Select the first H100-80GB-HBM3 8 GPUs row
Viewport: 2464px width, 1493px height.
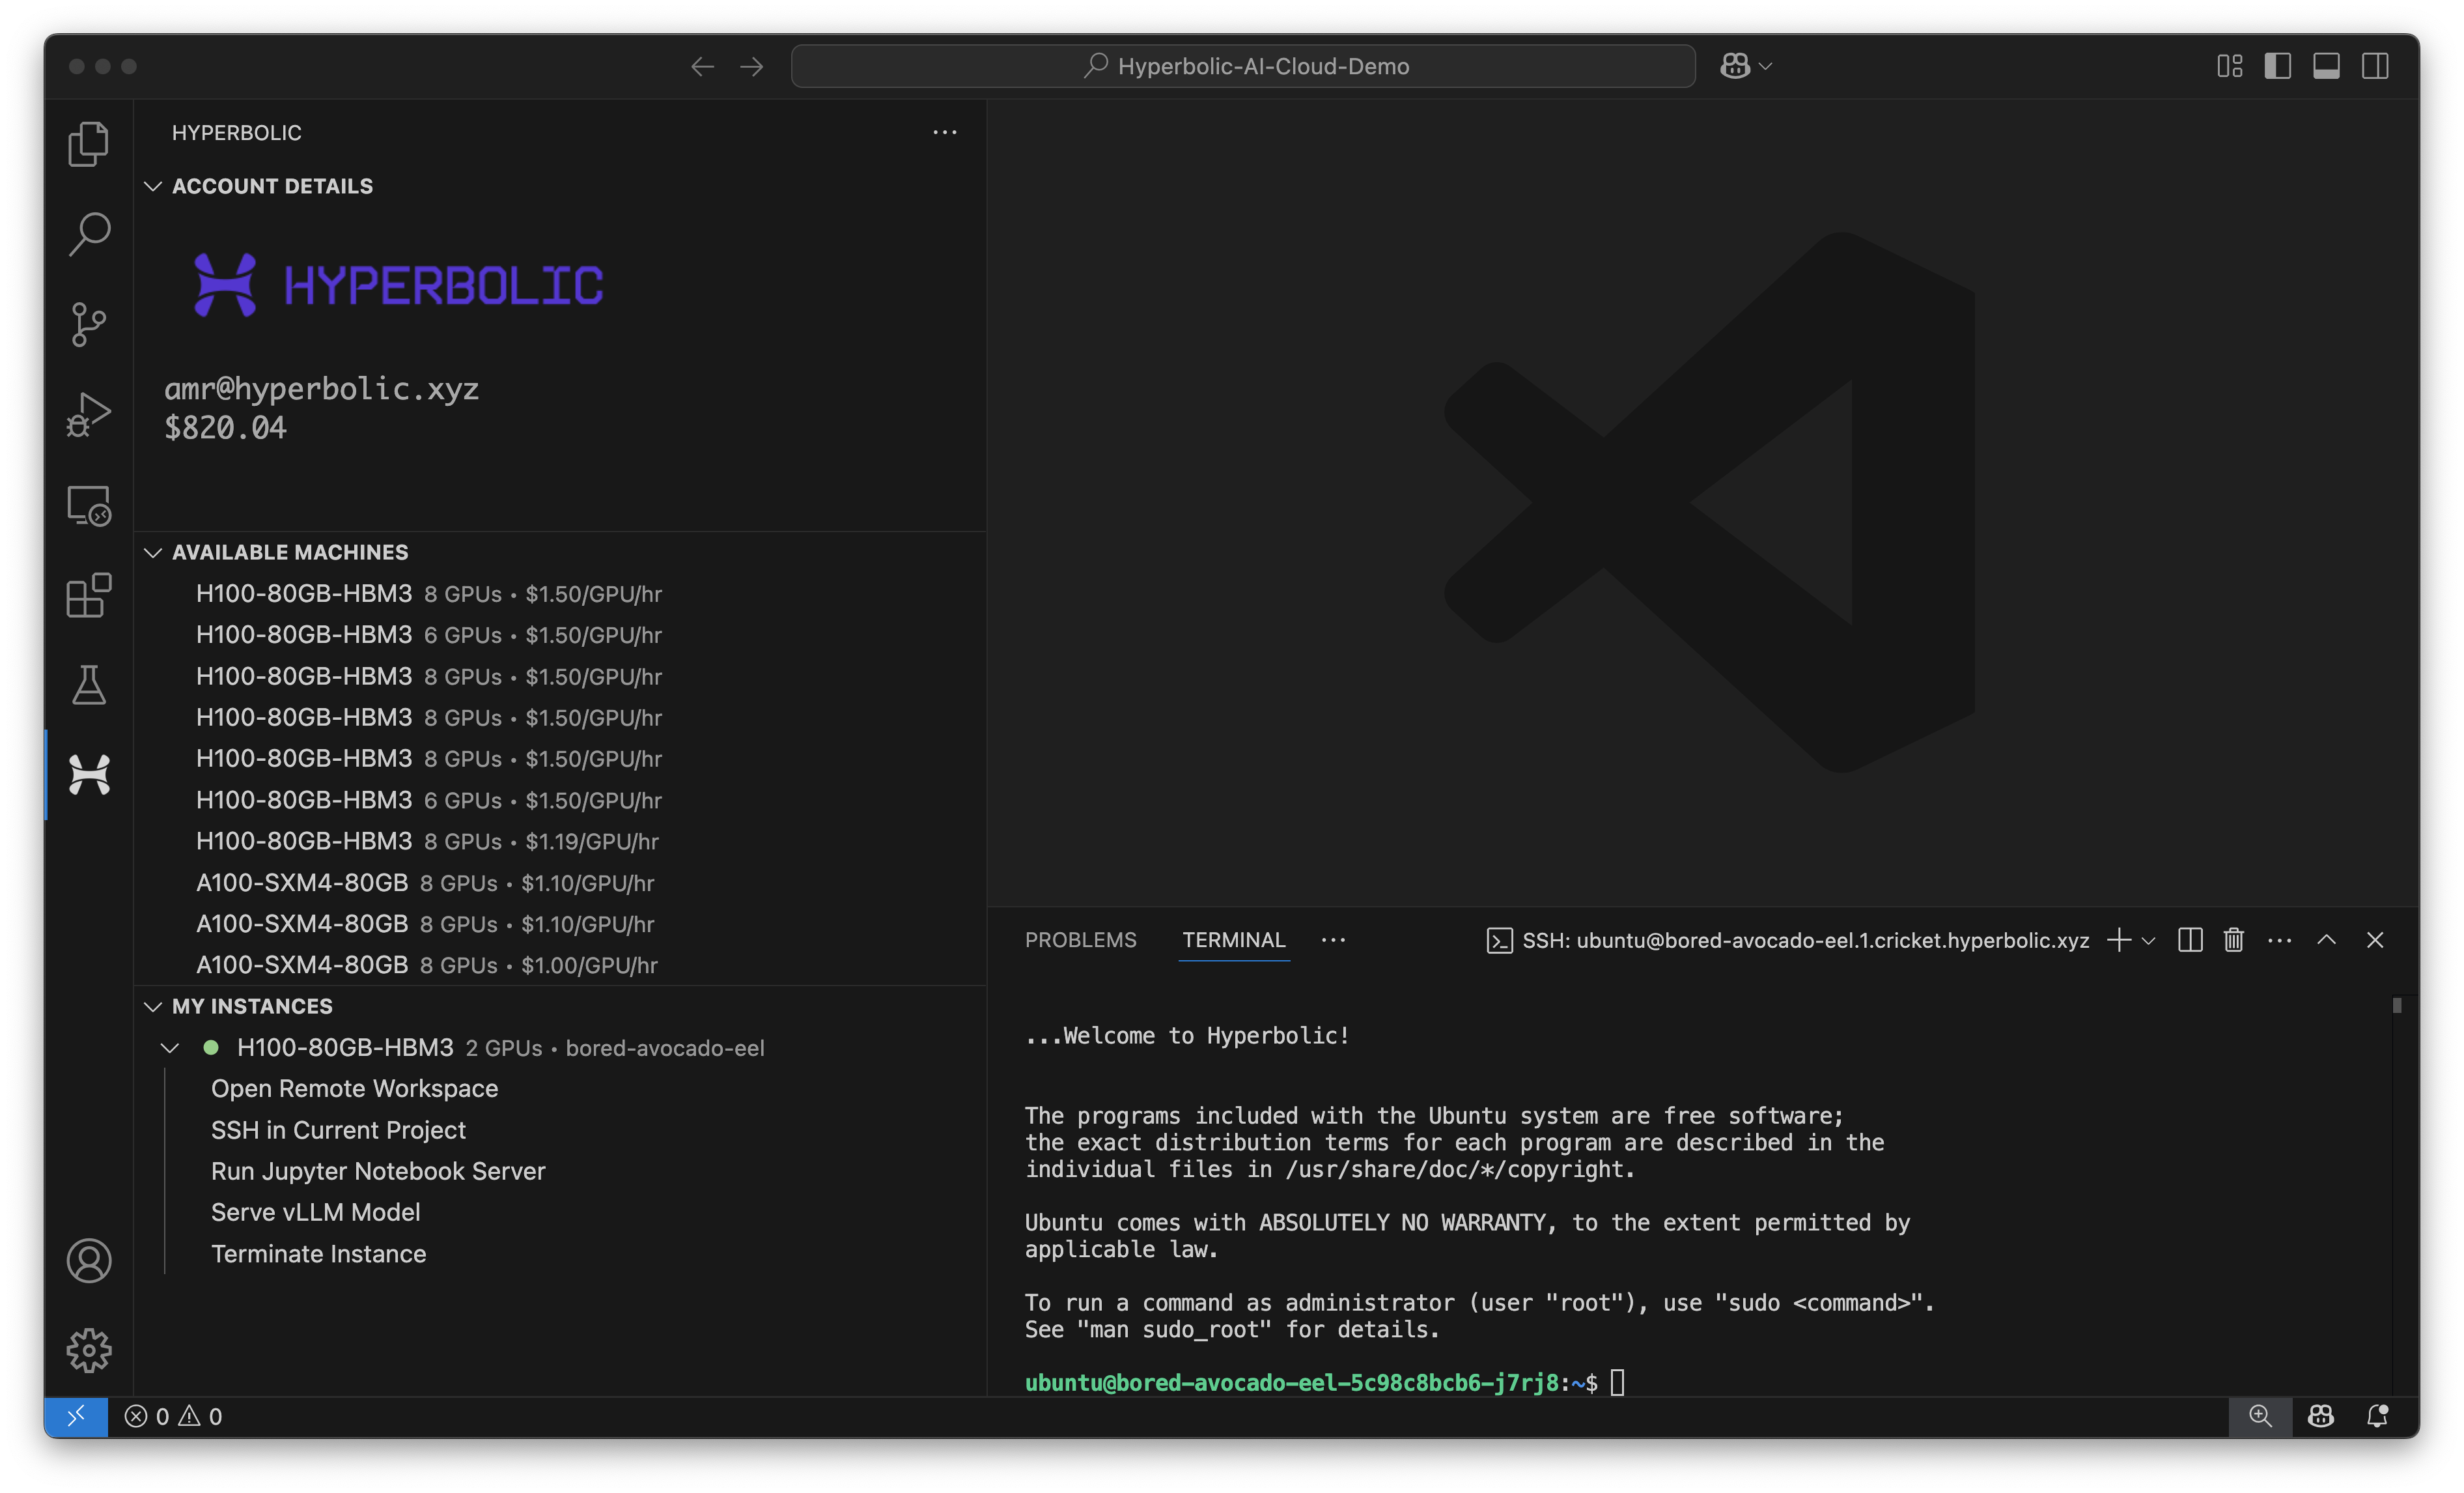560,593
